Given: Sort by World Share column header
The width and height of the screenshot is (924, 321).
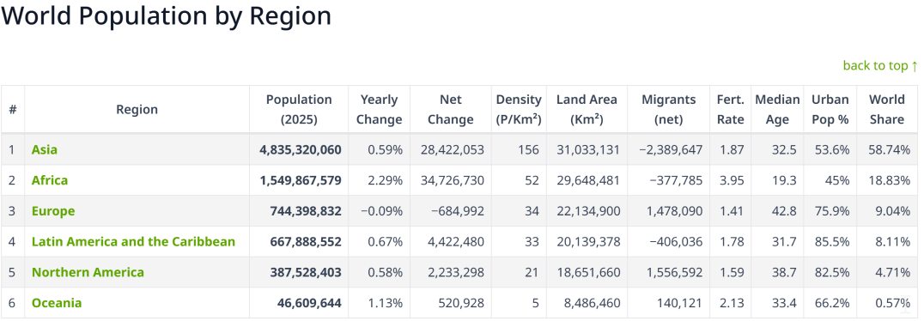Looking at the screenshot, I should click(887, 110).
